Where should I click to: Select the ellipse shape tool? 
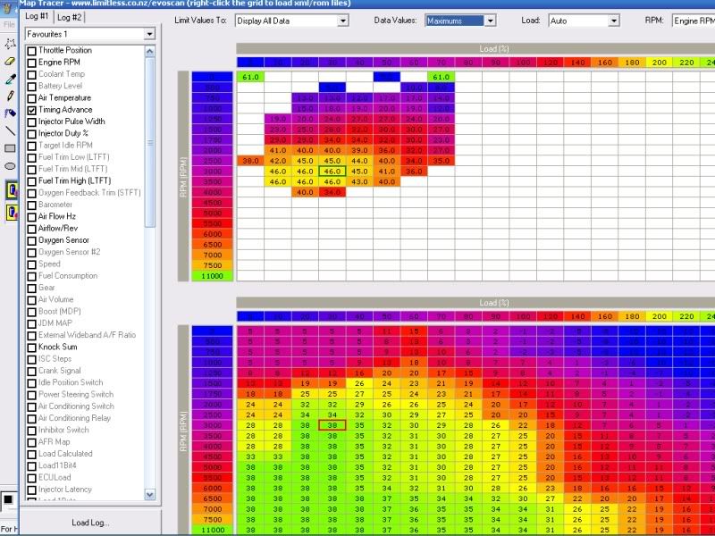pyautogui.click(x=10, y=166)
